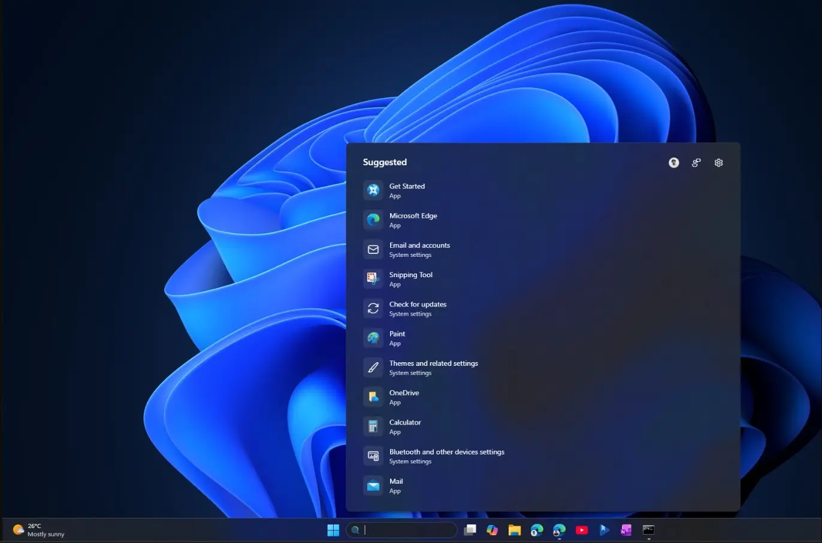Viewport: 822px width, 543px height.
Task: Open the Edge icon next to File Explorer
Action: pyautogui.click(x=537, y=530)
